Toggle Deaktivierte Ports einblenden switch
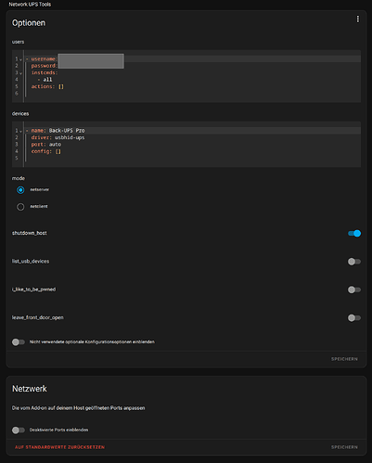 pyautogui.click(x=19, y=431)
